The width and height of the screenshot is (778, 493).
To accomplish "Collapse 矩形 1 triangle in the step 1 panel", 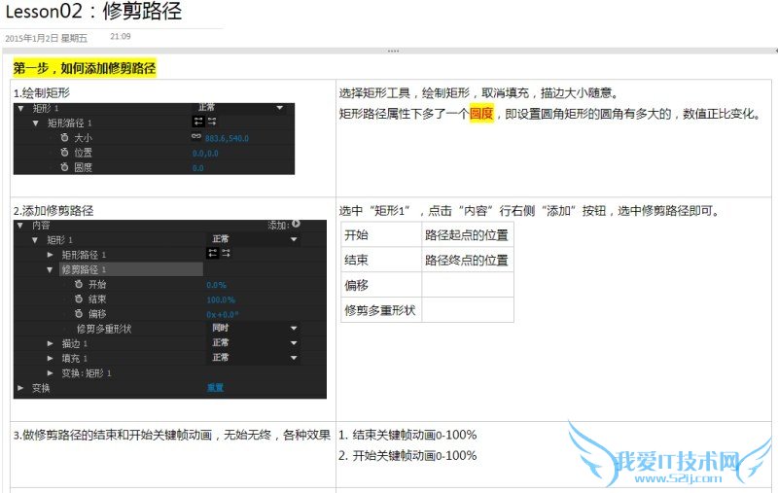I will pos(20,108).
